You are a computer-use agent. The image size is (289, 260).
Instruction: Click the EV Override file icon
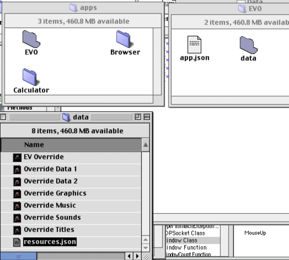coord(17,158)
